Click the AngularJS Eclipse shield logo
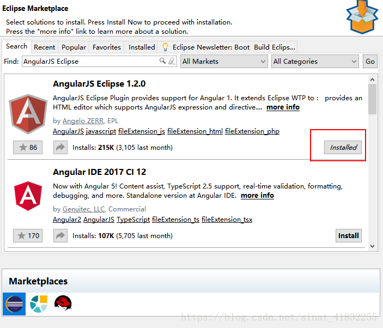Screen dimensions: 383x328 [x=28, y=114]
